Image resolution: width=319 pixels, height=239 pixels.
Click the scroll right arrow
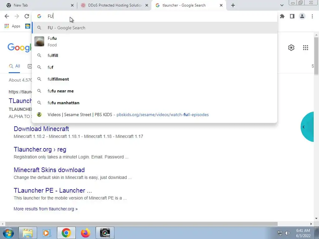pyautogui.click(x=311, y=224)
